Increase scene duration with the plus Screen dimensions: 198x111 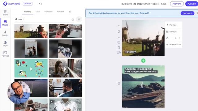pyautogui.click(x=179, y=38)
